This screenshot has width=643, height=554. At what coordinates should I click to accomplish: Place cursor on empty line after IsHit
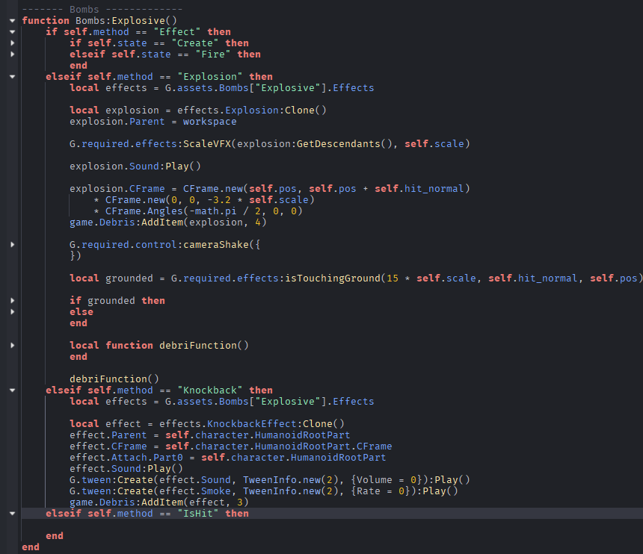point(332,525)
